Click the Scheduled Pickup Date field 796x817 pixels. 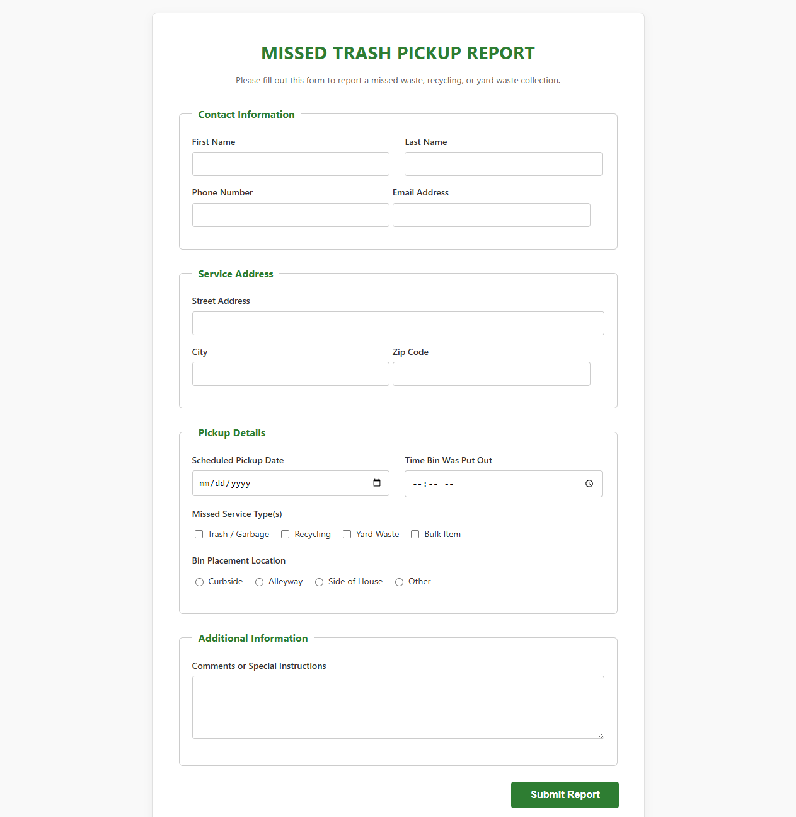click(x=291, y=484)
